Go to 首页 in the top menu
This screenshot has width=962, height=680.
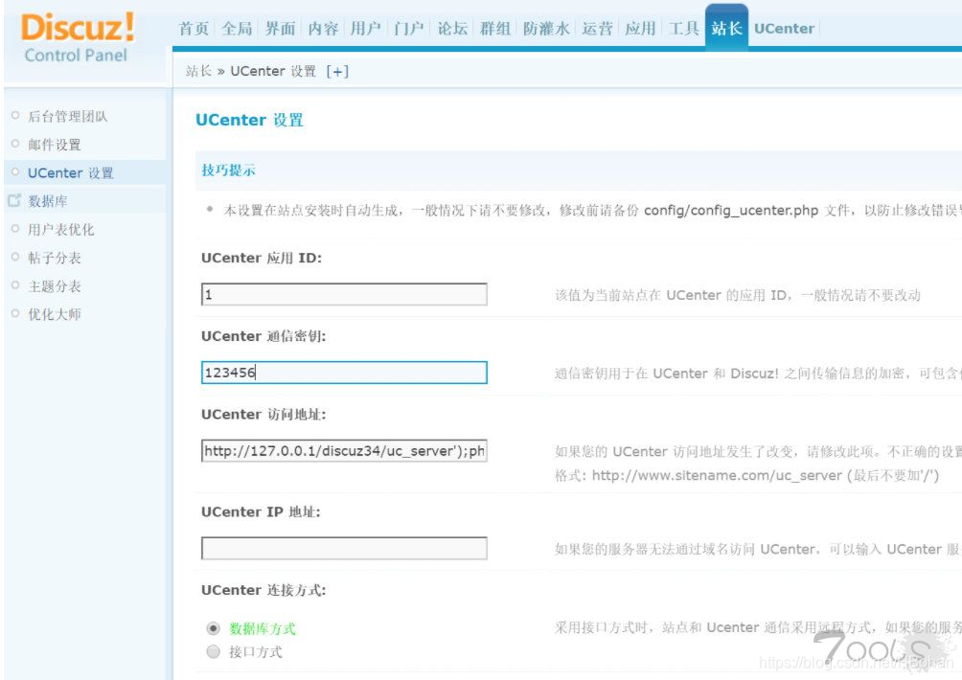[194, 29]
